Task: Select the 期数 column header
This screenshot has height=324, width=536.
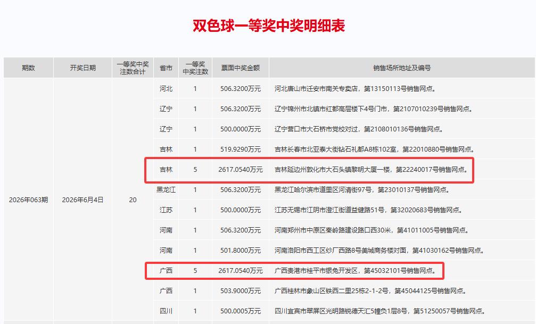Action: (28, 68)
